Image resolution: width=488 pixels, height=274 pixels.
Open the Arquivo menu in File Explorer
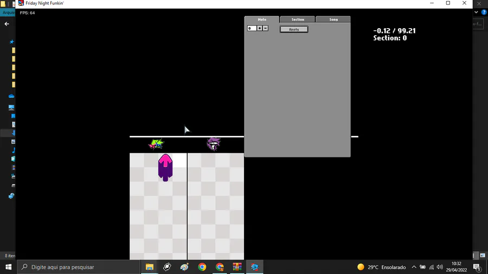(8, 12)
